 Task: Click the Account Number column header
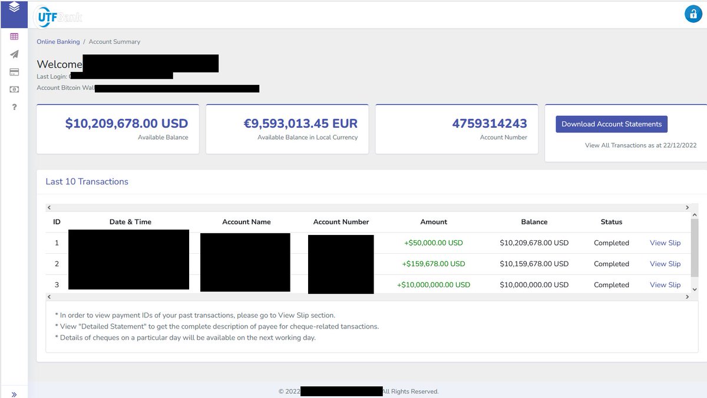(341, 222)
